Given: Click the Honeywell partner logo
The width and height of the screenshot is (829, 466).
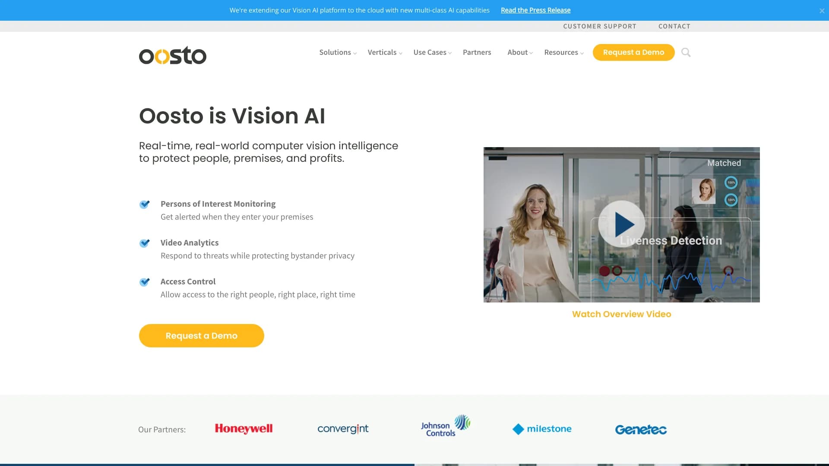Looking at the screenshot, I should (244, 429).
